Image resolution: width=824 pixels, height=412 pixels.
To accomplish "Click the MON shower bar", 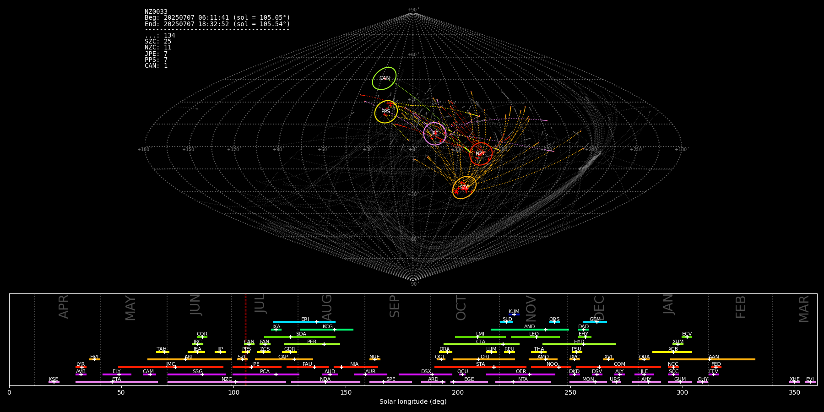I will pos(588,382).
